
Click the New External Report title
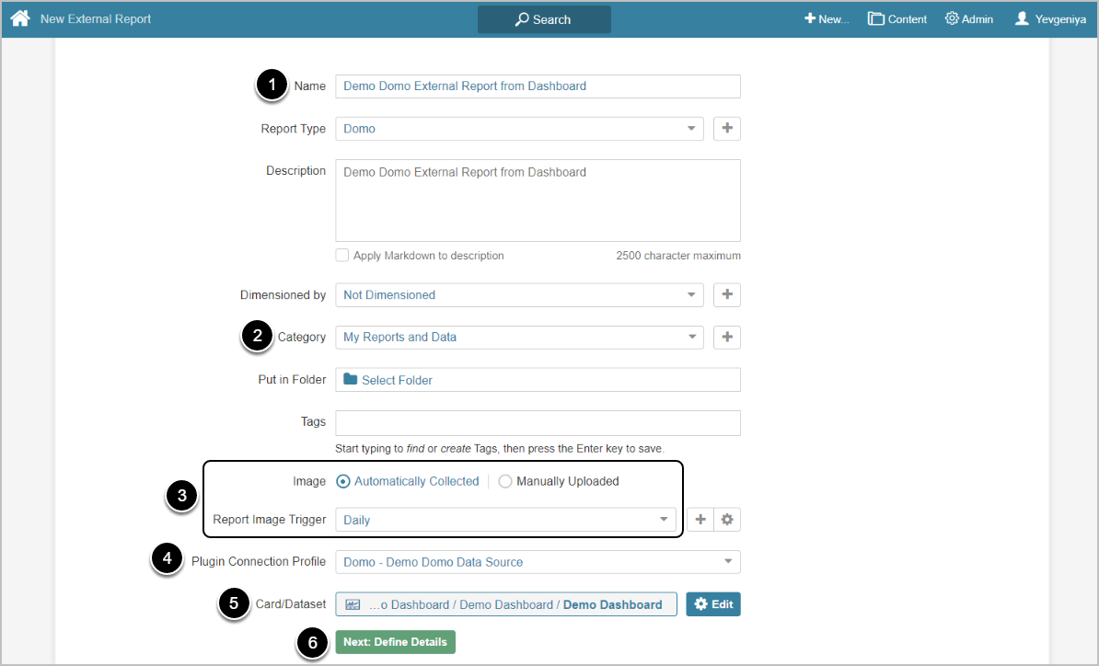96,19
